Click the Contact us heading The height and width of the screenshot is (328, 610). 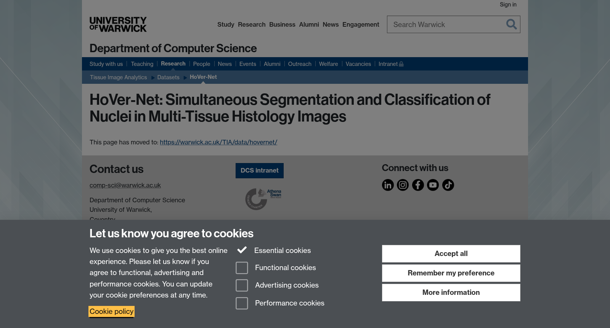coord(117,169)
